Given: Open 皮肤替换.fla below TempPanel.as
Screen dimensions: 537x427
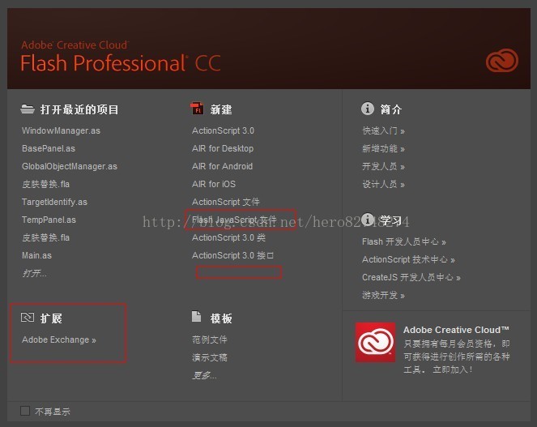Looking at the screenshot, I should click(45, 237).
